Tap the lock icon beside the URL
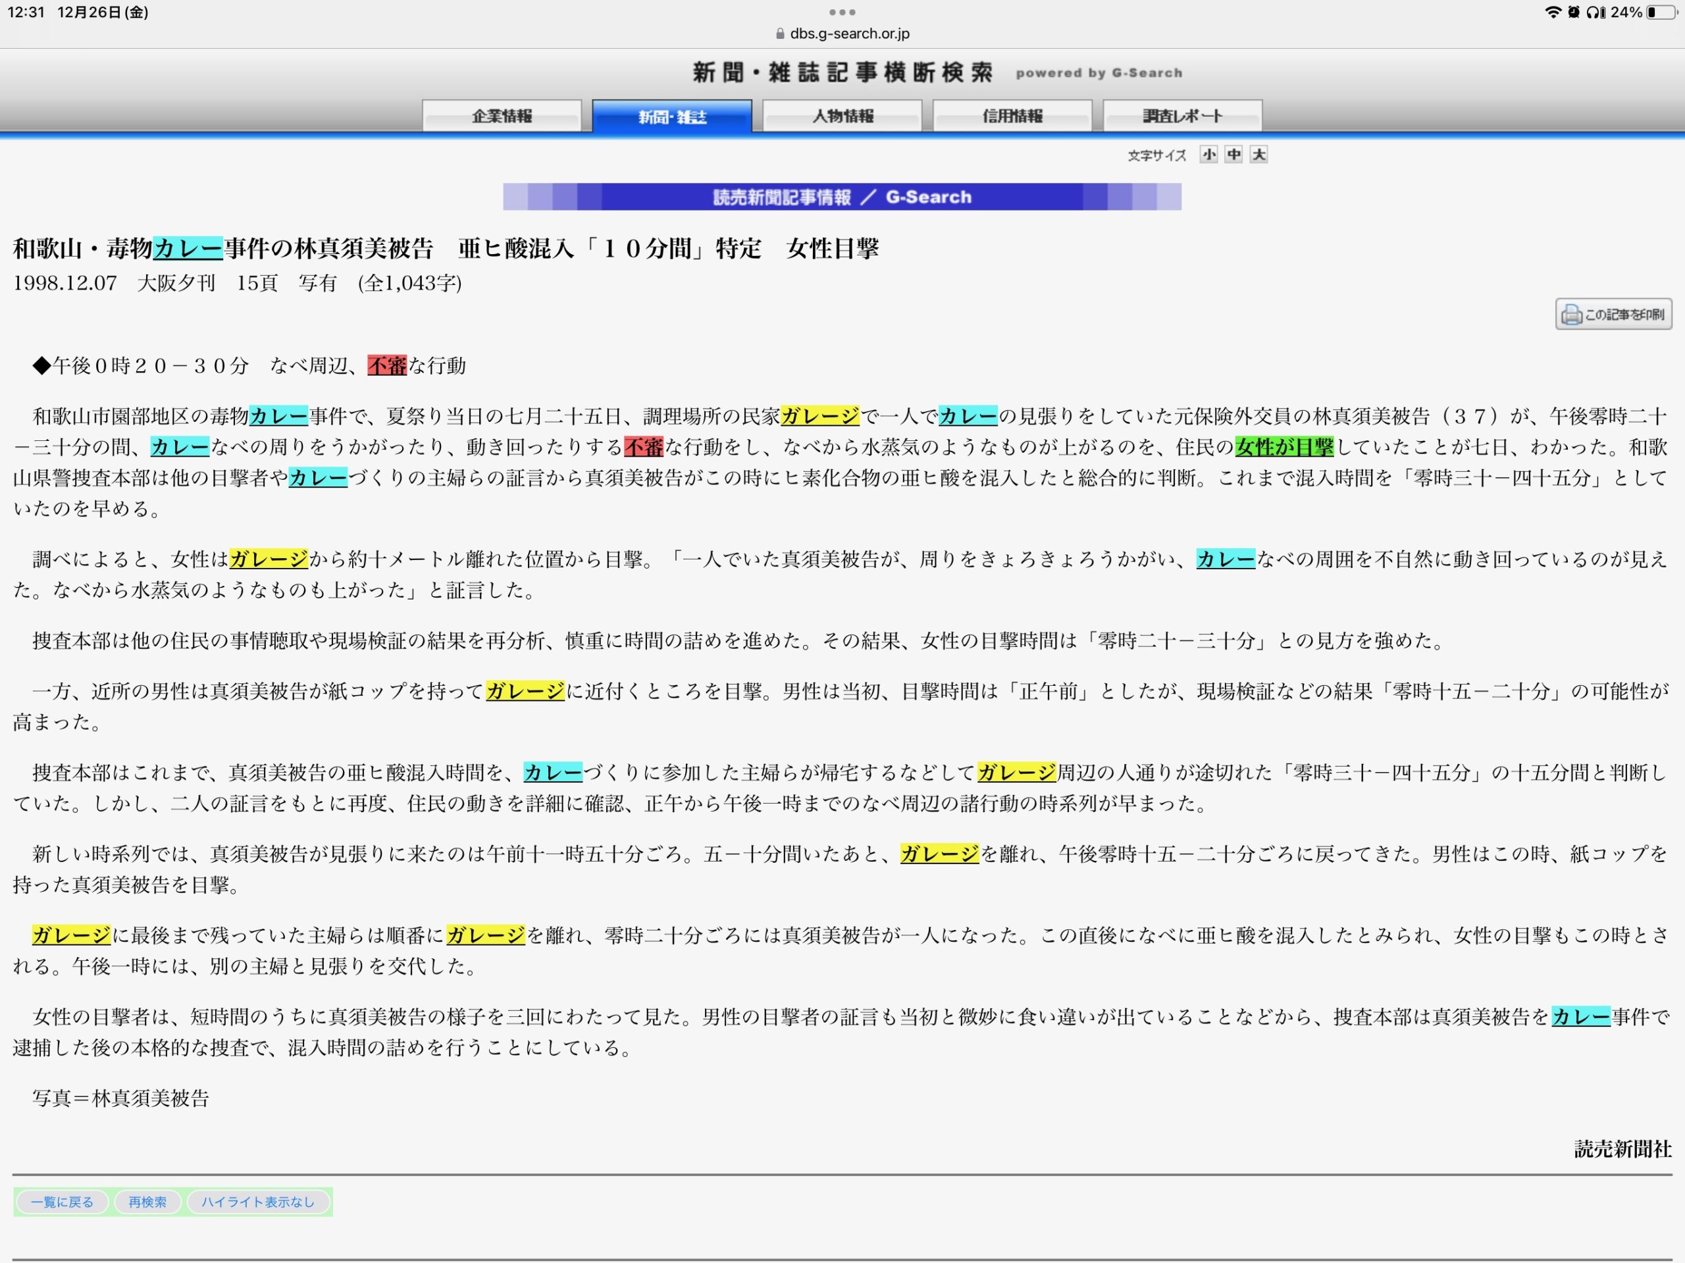Image resolution: width=1685 pixels, height=1263 pixels. (780, 34)
